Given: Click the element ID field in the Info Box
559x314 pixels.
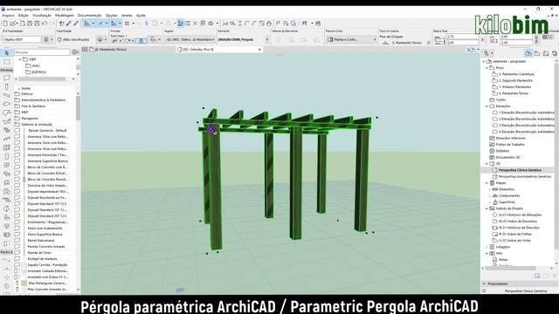Looking at the screenshot, I should tap(22, 39).
